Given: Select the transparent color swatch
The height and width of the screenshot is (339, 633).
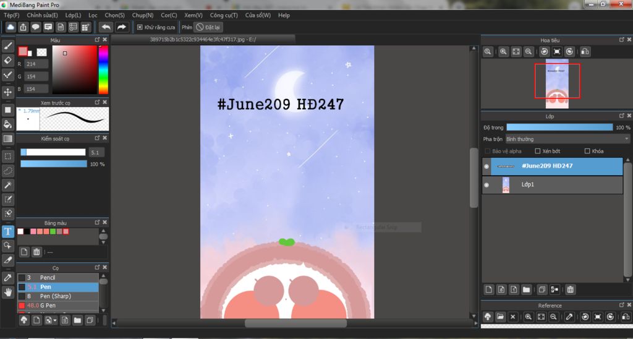Looking at the screenshot, I should (x=41, y=52).
